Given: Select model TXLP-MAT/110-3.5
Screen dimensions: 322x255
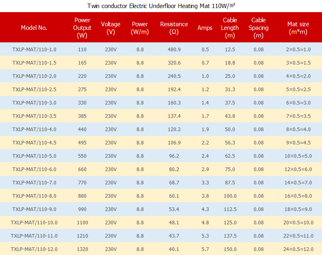Looking at the screenshot, I should pos(34,116).
